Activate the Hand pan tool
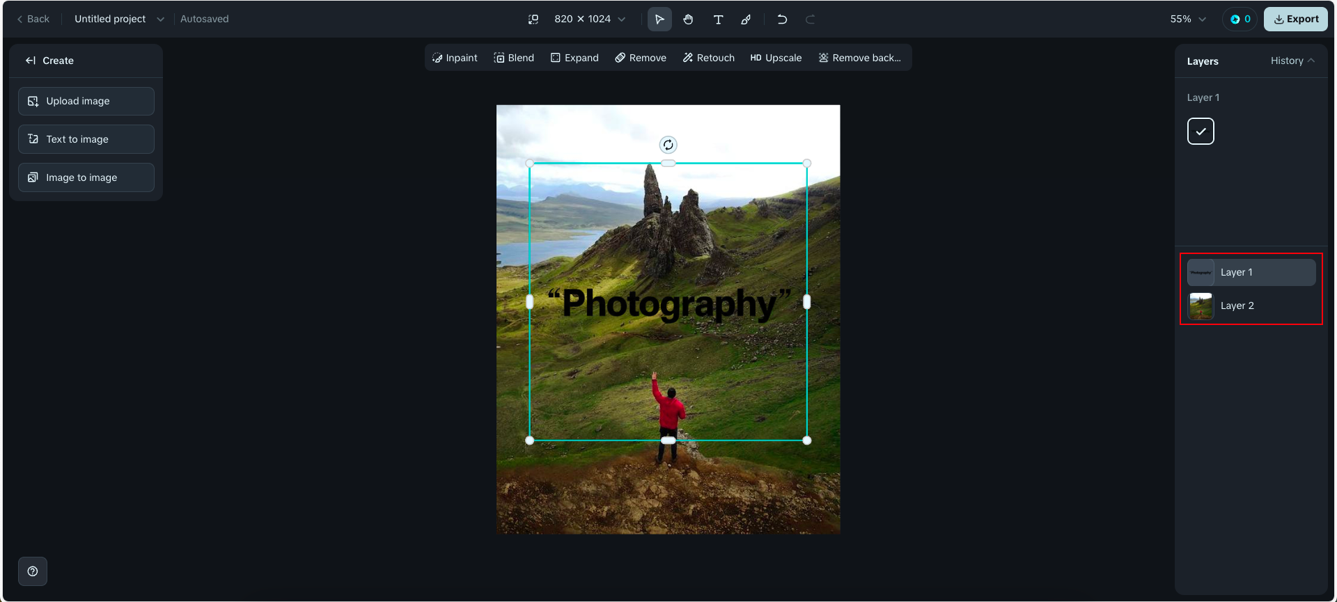This screenshot has width=1337, height=602. 688,19
